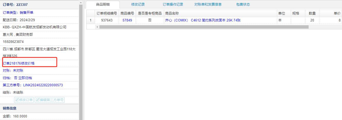The height and width of the screenshot is (120, 342).
Task: Open the 对账单和发票信息 tab
Action: [208, 4]
